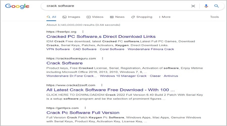Open 'All Latest Crack Software Free Download' result
This screenshot has height=126, width=227.
coord(110,90)
